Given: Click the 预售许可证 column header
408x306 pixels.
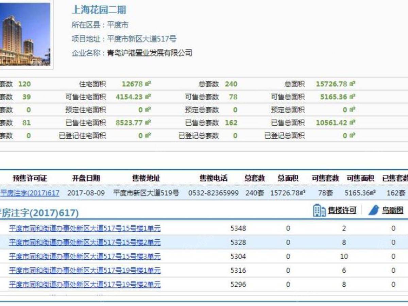Looking at the screenshot, I should click(x=30, y=178).
